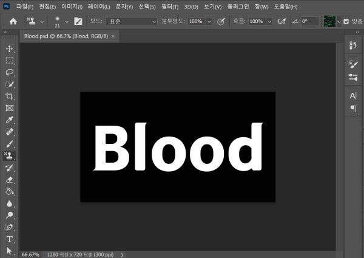Open the 문자(Y) menu
Screen dimensions: 364x258
124,7
